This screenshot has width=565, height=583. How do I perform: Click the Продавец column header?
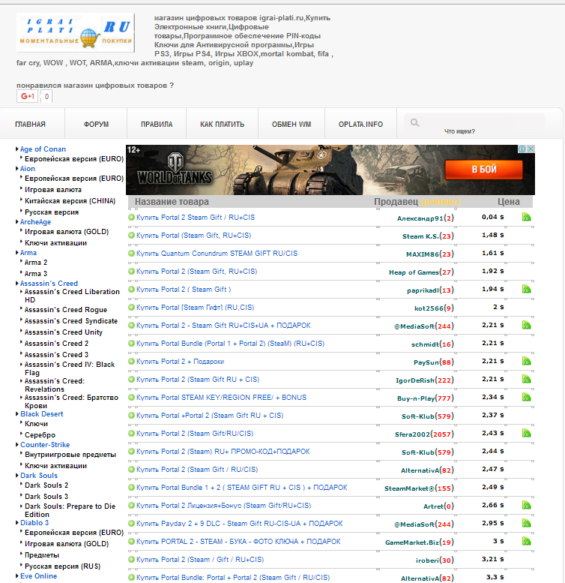pos(396,202)
